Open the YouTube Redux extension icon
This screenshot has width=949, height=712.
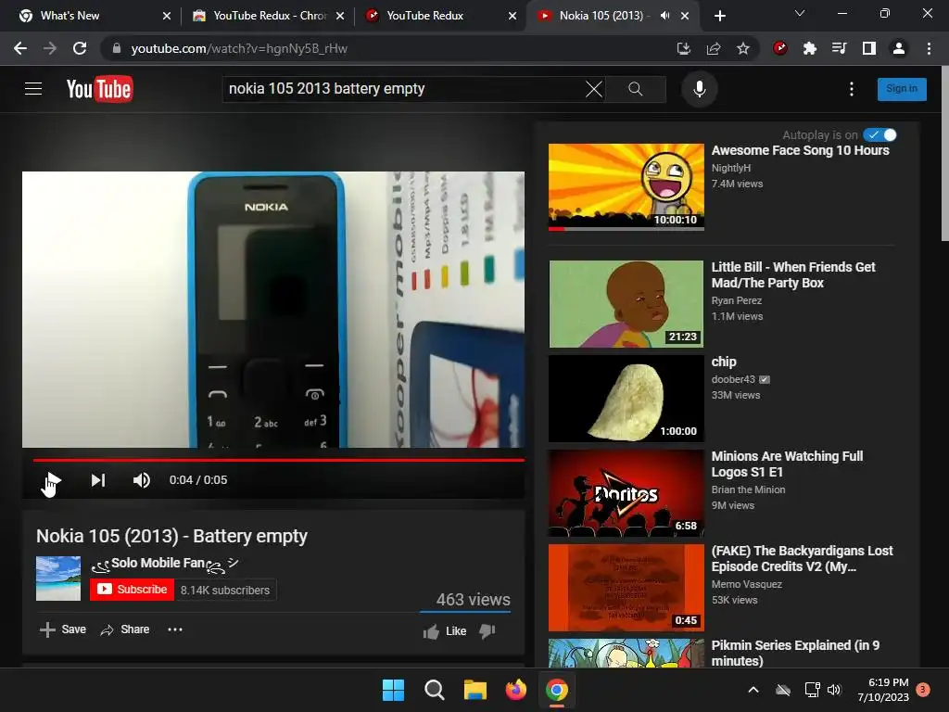point(780,48)
